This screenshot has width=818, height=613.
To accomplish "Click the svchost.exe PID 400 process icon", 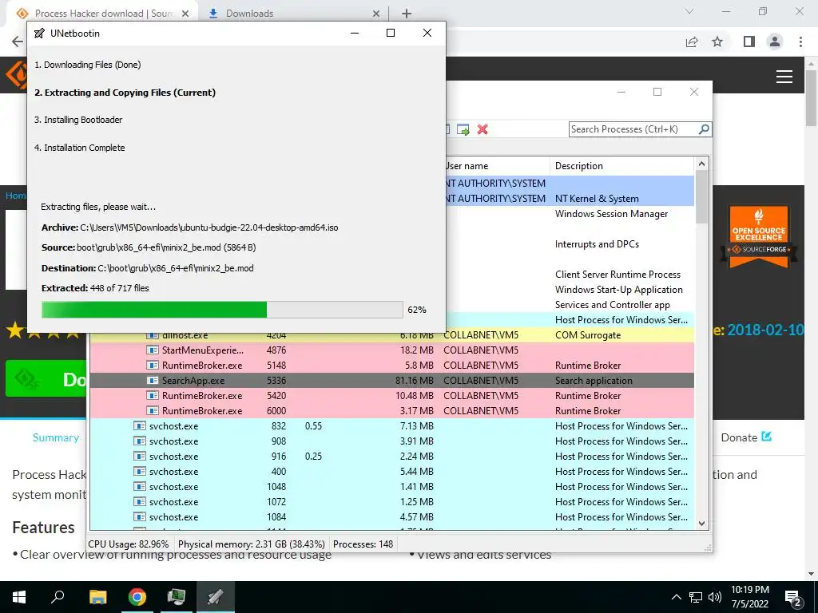I will tap(139, 471).
